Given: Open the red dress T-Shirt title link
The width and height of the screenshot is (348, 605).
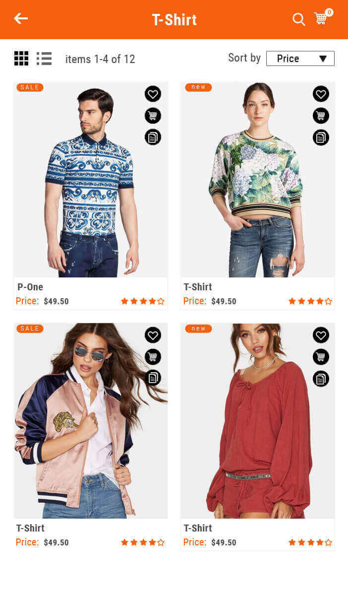Looking at the screenshot, I should pyautogui.click(x=198, y=528).
